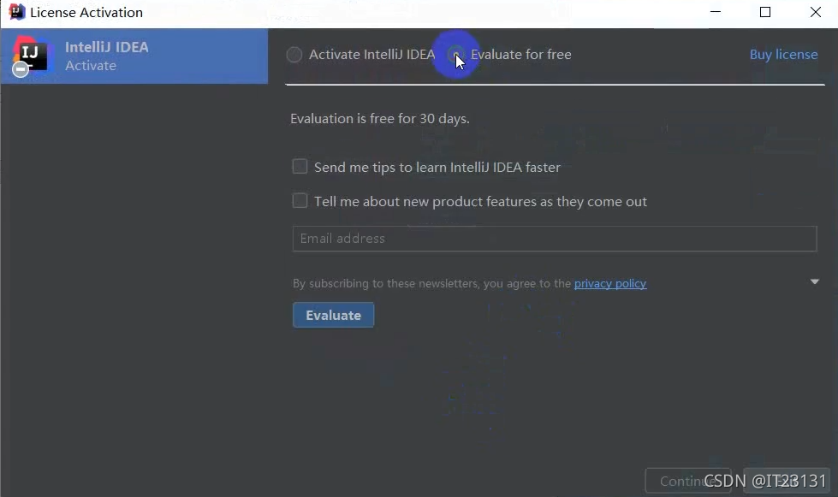
Task: Close the License Activation dialog
Action: pos(816,12)
